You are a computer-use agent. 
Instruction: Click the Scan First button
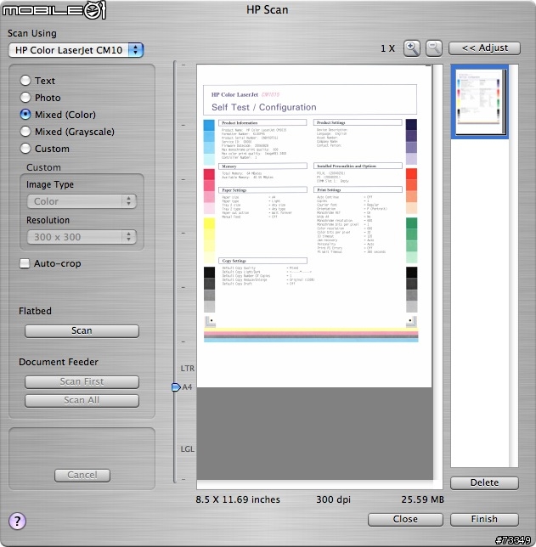pos(82,381)
